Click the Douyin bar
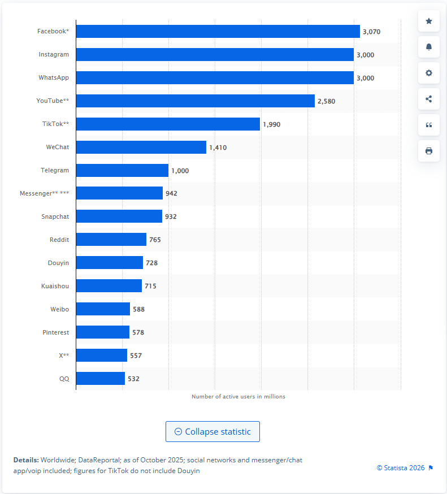This screenshot has height=494, width=447. click(x=109, y=263)
